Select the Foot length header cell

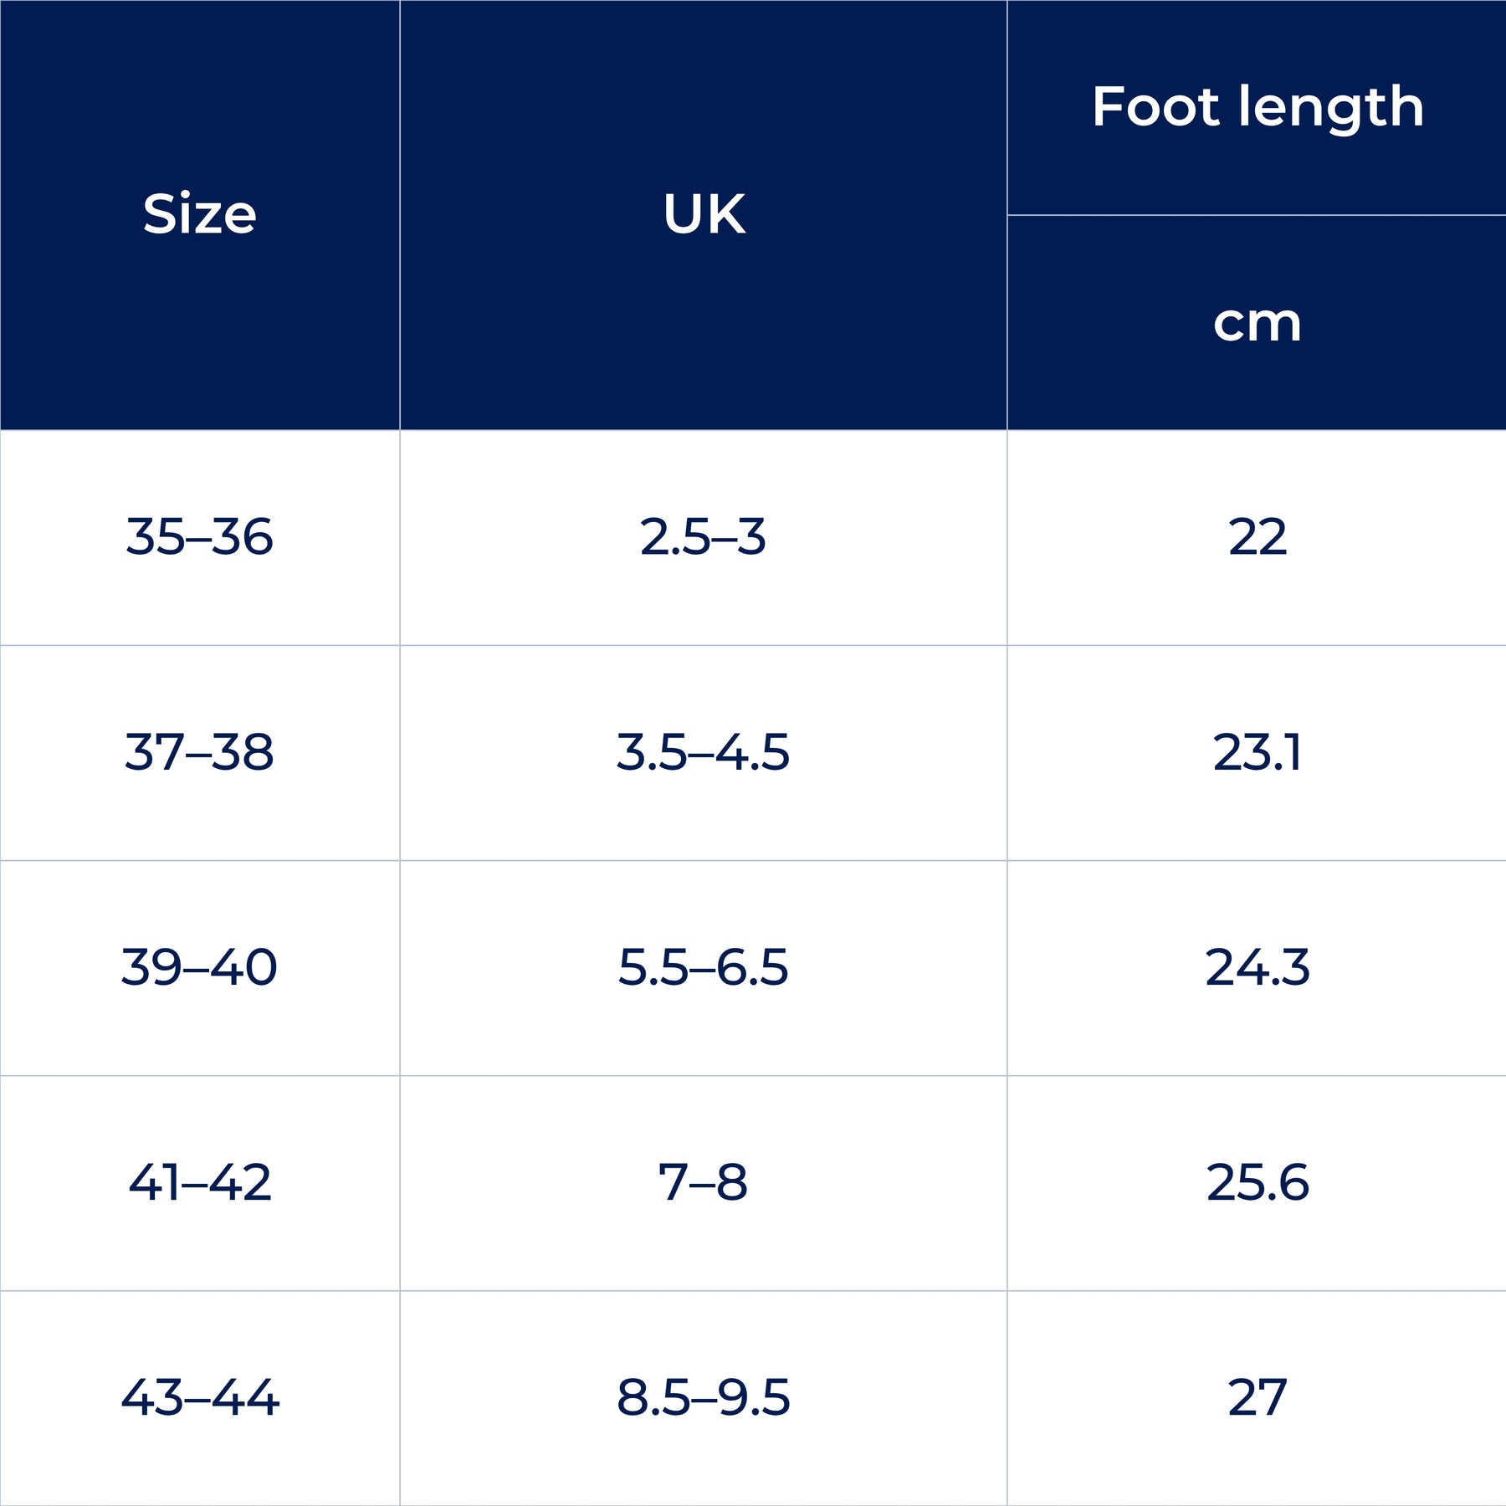[1257, 107]
